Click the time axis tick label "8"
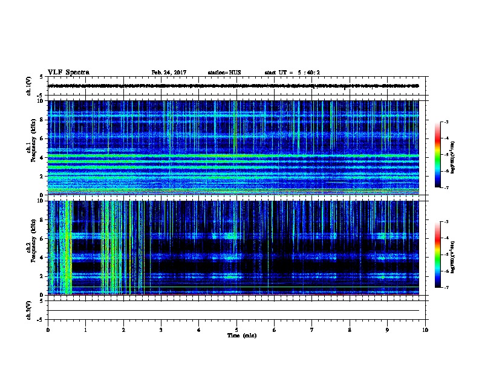The height and width of the screenshot is (370, 479). coord(350,330)
